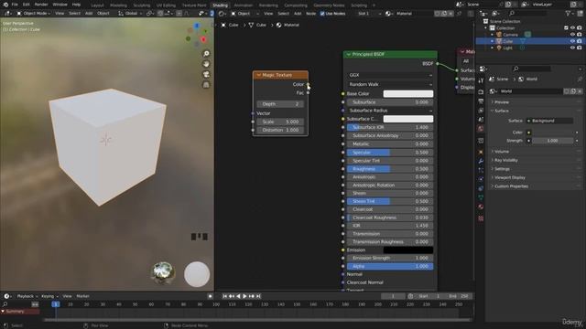Toggle viewport visibility eye for Camera
This screenshot has height=329, width=586.
(x=572, y=35)
